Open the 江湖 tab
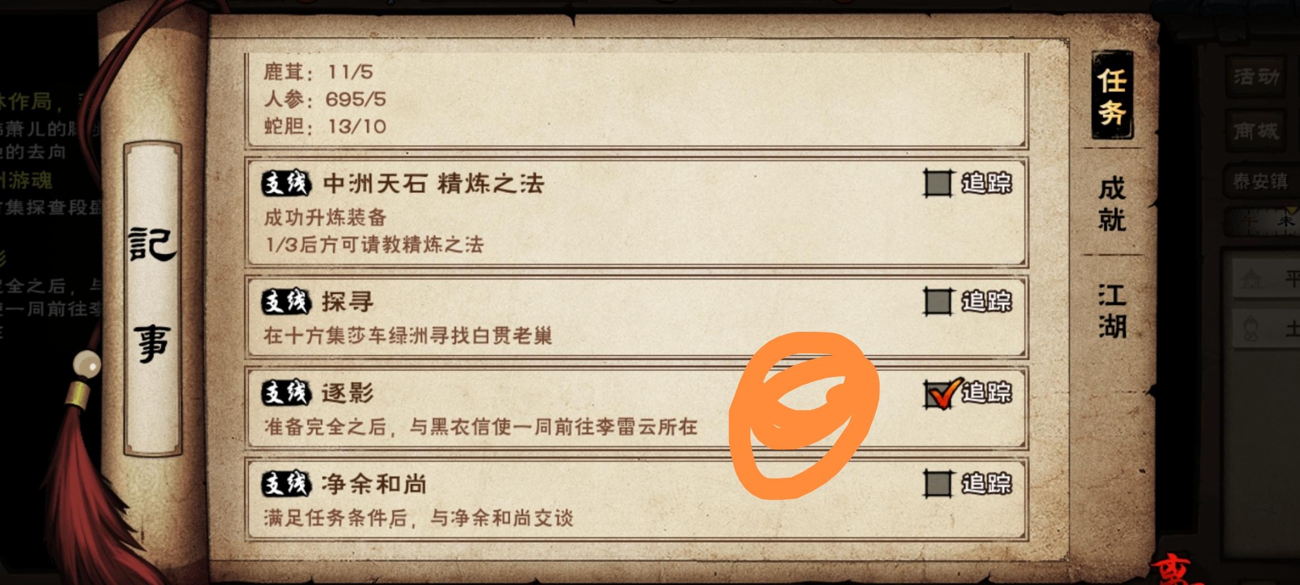This screenshot has width=1300, height=585. click(1112, 311)
